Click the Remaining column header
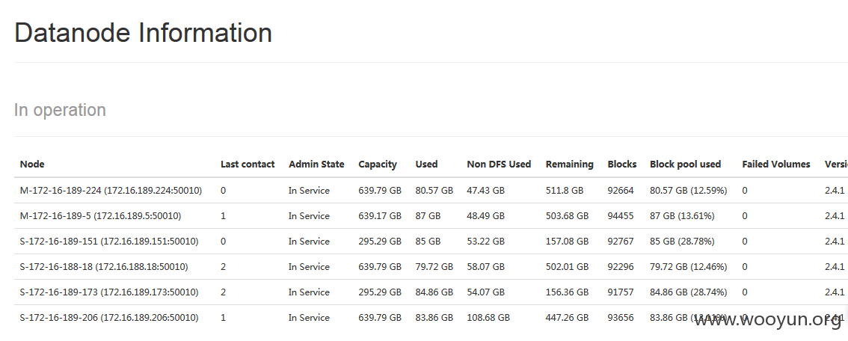The width and height of the screenshot is (848, 341). pos(569,165)
